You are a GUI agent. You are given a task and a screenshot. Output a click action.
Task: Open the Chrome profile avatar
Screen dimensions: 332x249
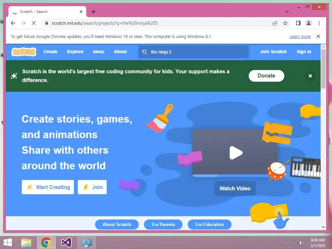pos(309,23)
